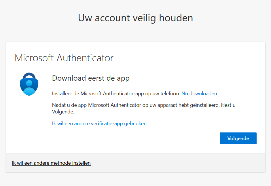Open the 'Nu downloaden' link
This screenshot has width=271, height=186.
[199, 93]
